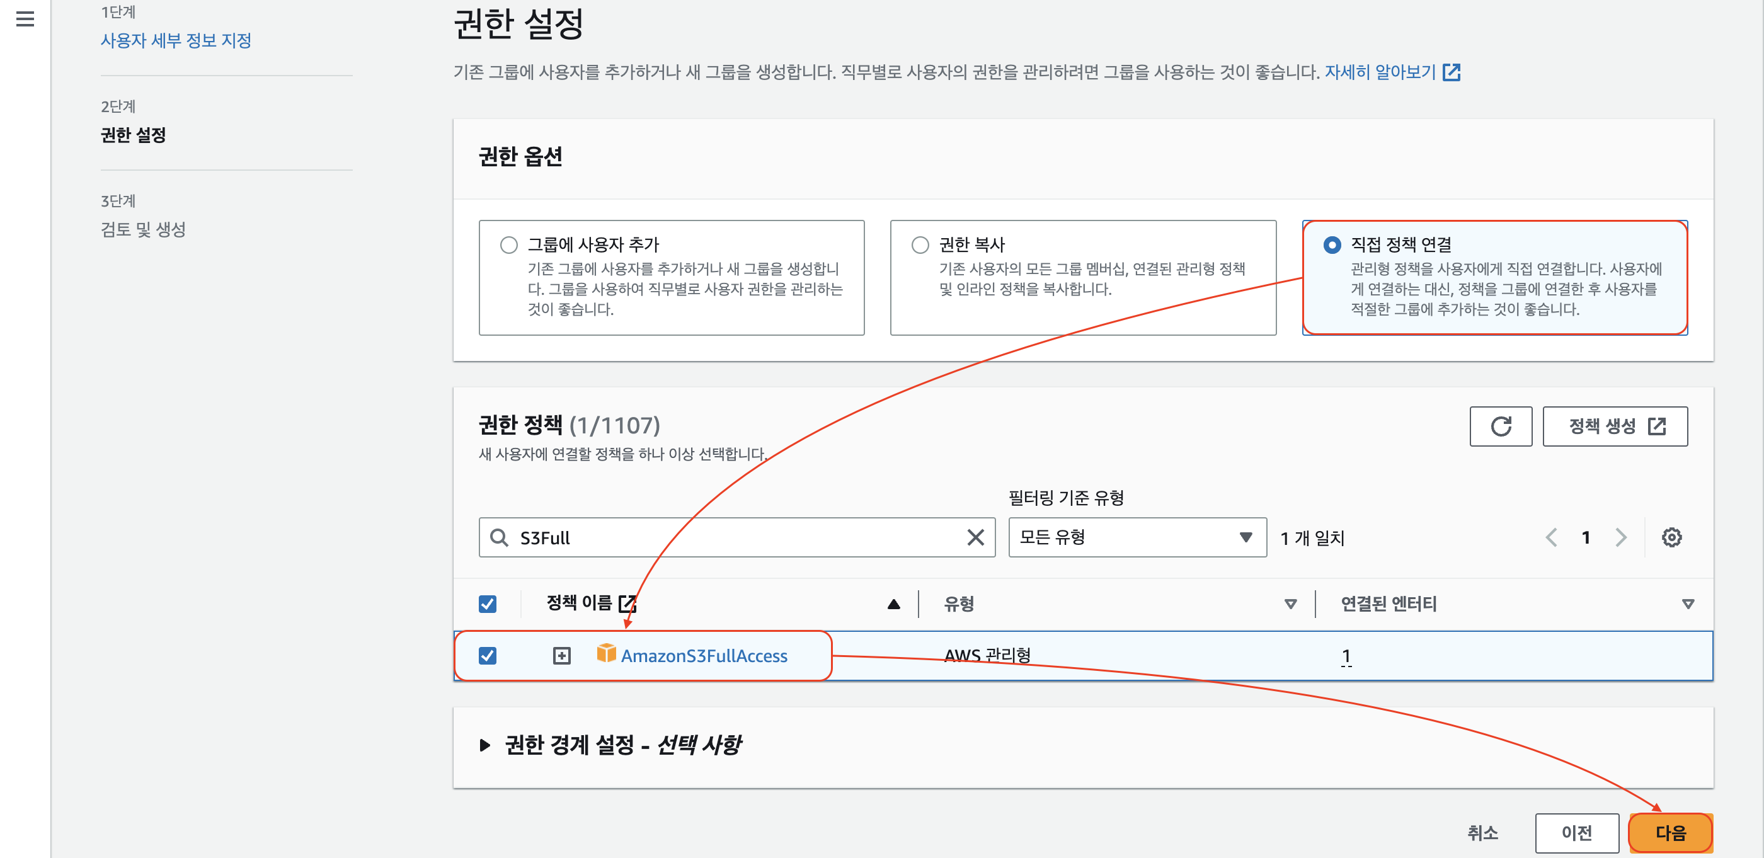Select 권한 복사 radio option
The width and height of the screenshot is (1764, 858).
[920, 245]
